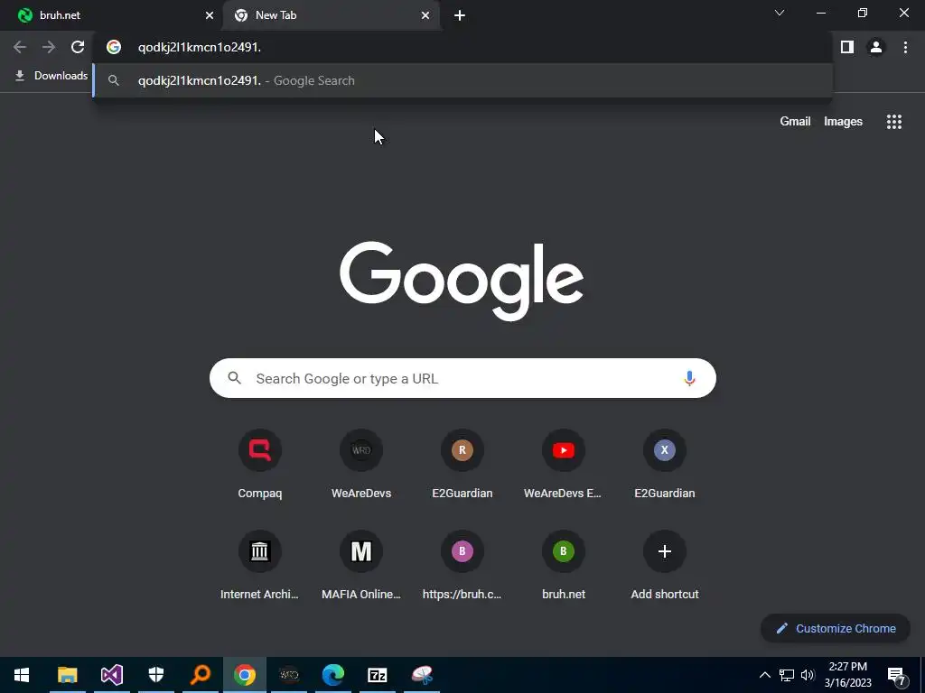925x693 pixels.
Task: Open the https://bruh.c... shortcut
Action: coord(462,567)
